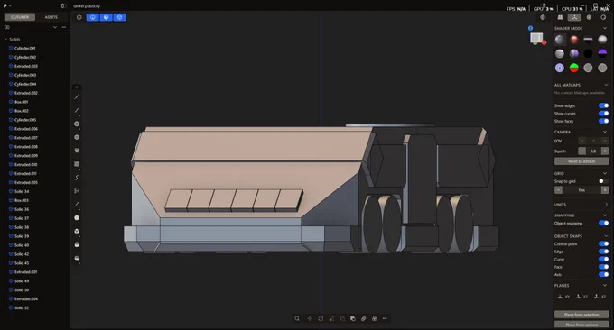This screenshot has height=330, width=614.
Task: Set construction plane to XY
Action: click(x=563, y=297)
